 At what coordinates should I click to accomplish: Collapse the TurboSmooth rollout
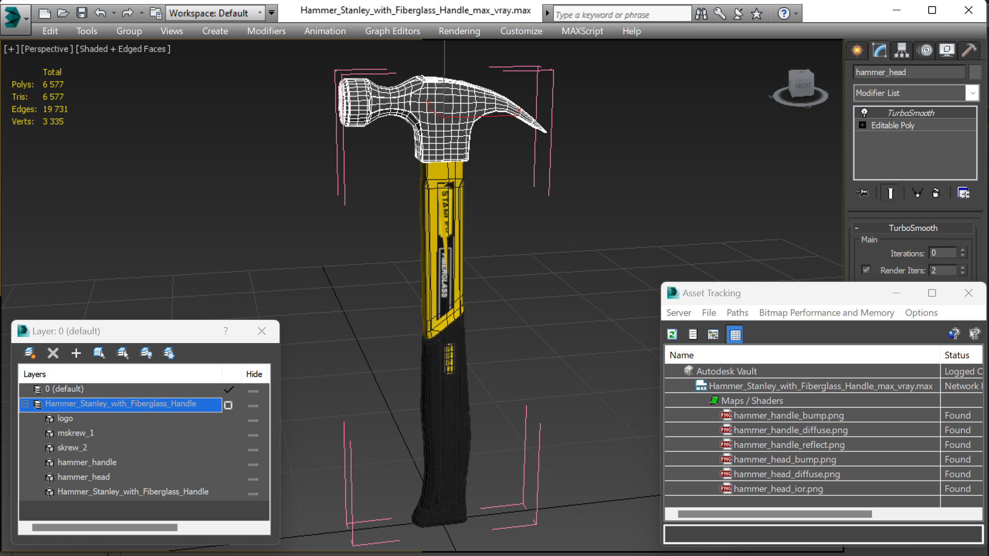pyautogui.click(x=857, y=228)
